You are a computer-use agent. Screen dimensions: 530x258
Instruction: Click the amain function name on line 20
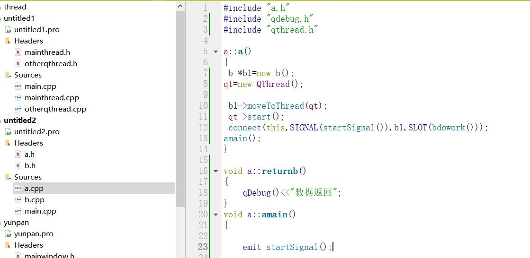point(274,215)
